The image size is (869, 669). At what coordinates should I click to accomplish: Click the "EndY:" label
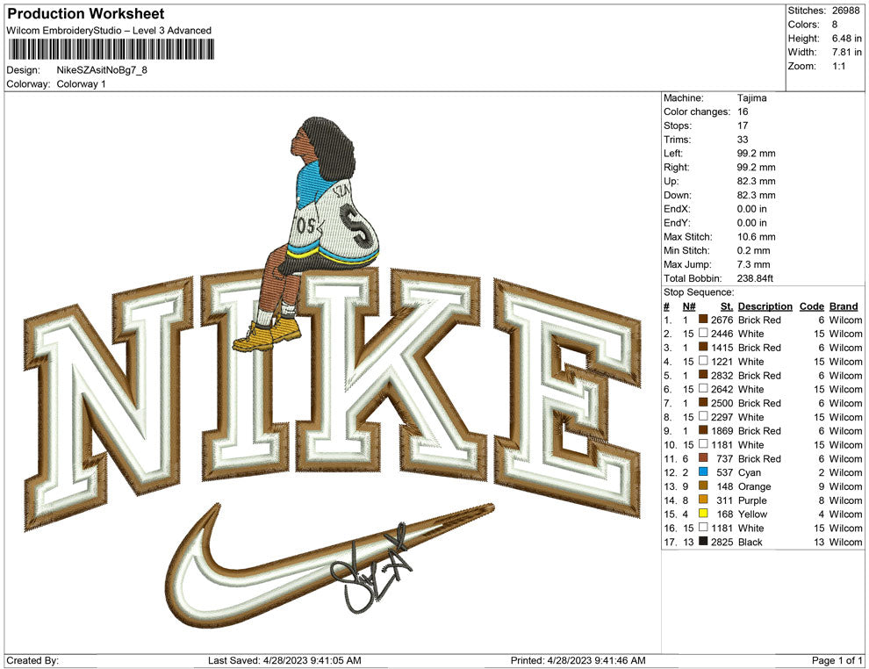[x=678, y=223]
